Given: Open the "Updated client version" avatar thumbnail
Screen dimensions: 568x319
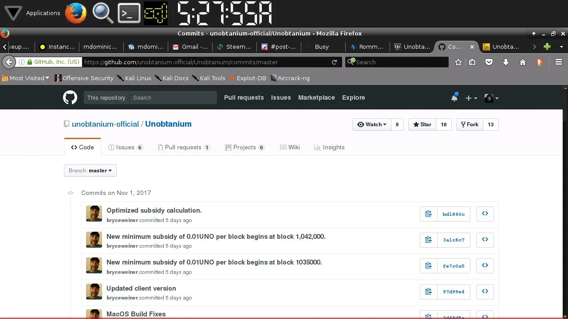Looking at the screenshot, I should click(94, 292).
